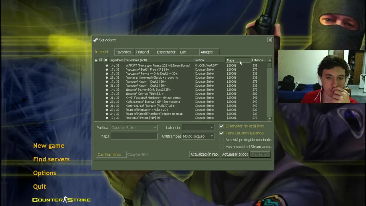The height and width of the screenshot is (206, 366).
Task: Click shield icon of Кобальтовый Выход server
Action: coord(107,102)
